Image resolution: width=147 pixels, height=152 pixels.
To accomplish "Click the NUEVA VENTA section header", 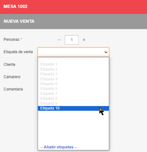I will point(19,21).
